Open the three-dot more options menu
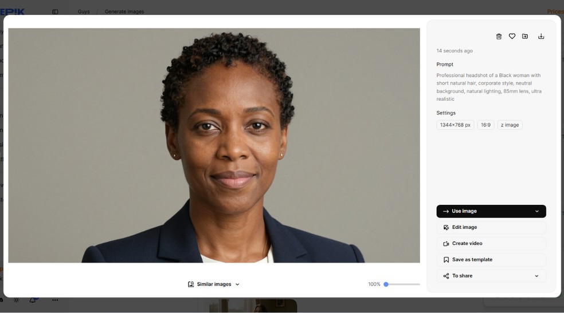564x313 pixels. coord(55,300)
